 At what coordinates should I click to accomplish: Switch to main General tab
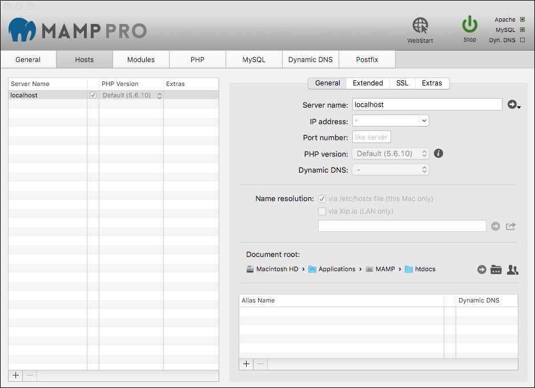coord(28,60)
